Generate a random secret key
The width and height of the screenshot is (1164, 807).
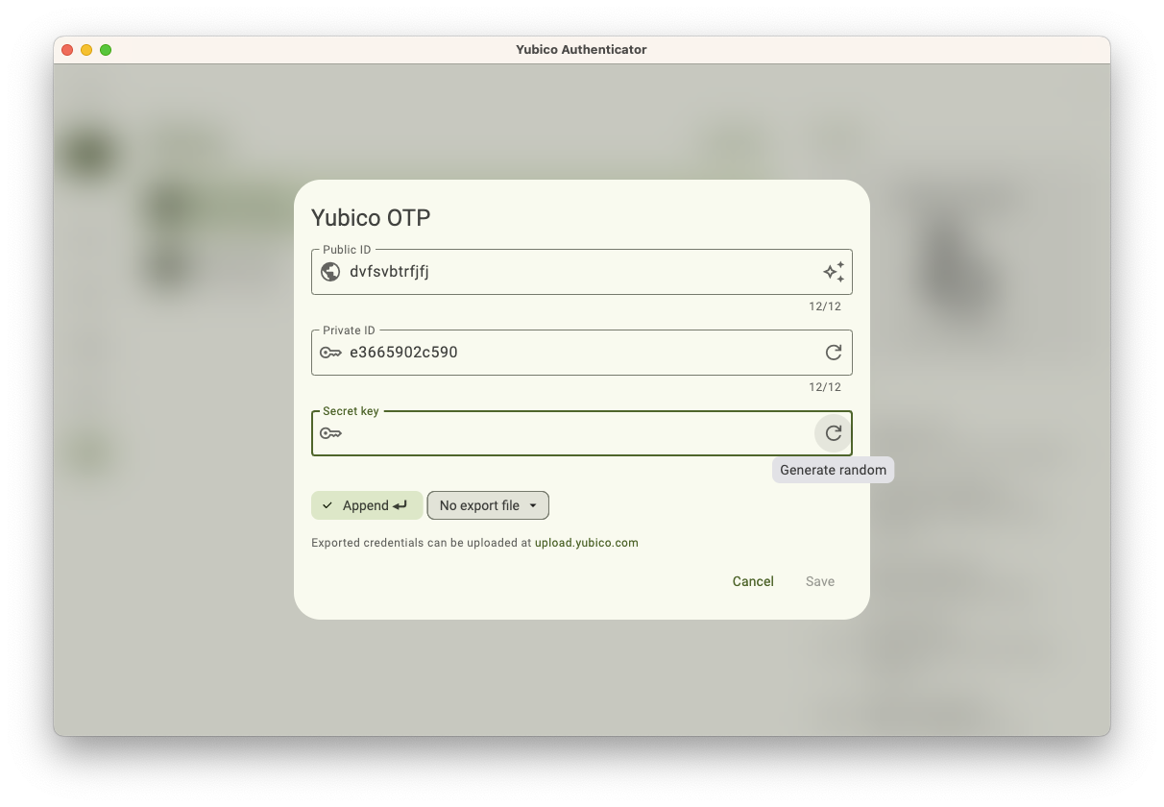coord(833,433)
